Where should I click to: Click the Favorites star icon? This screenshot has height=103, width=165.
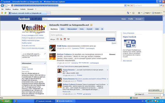click(2, 13)
